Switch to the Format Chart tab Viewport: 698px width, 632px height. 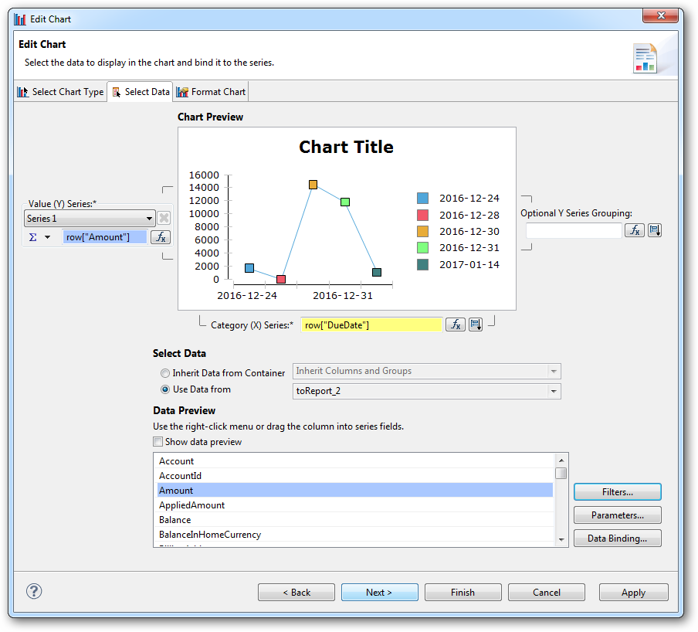[x=211, y=92]
